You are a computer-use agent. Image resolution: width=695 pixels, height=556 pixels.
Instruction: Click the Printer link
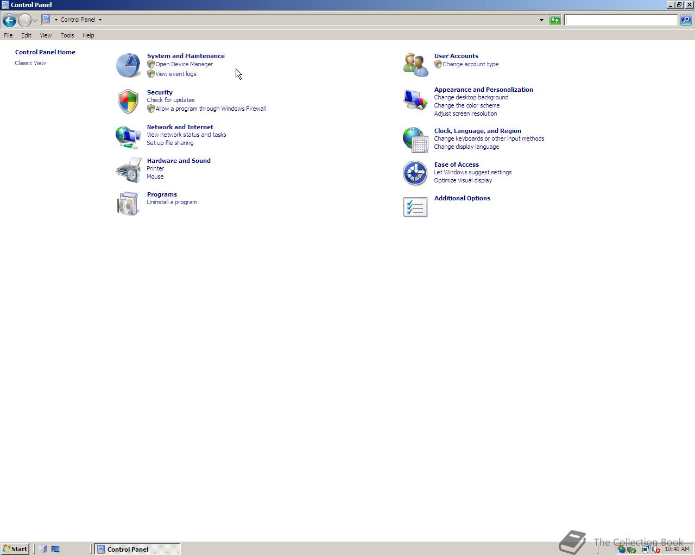pos(155,168)
